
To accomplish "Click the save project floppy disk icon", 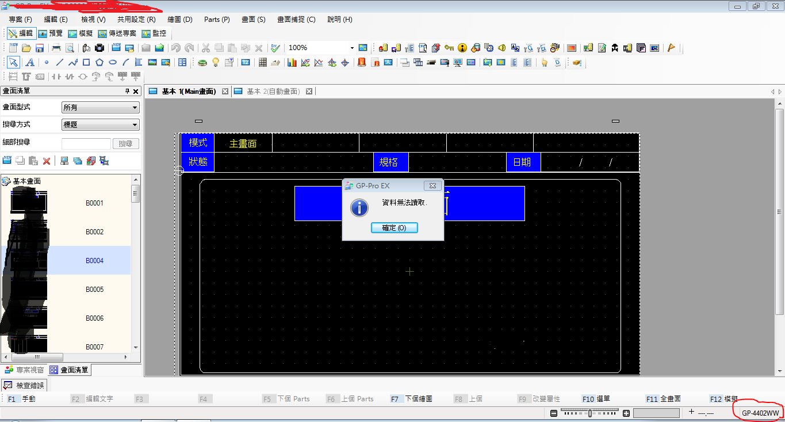I will [40, 48].
